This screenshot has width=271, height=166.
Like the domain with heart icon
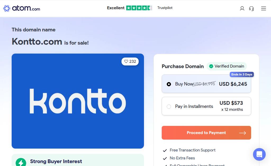pyautogui.click(x=126, y=61)
